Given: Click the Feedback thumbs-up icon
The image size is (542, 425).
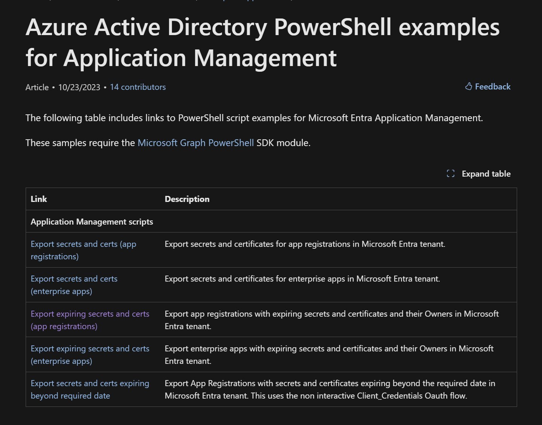Looking at the screenshot, I should point(468,86).
